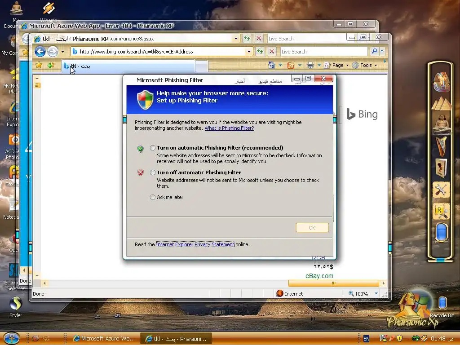The height and width of the screenshot is (345, 460).
Task: Select Turn on automatic Phishing Filter option
Action: coord(153,148)
